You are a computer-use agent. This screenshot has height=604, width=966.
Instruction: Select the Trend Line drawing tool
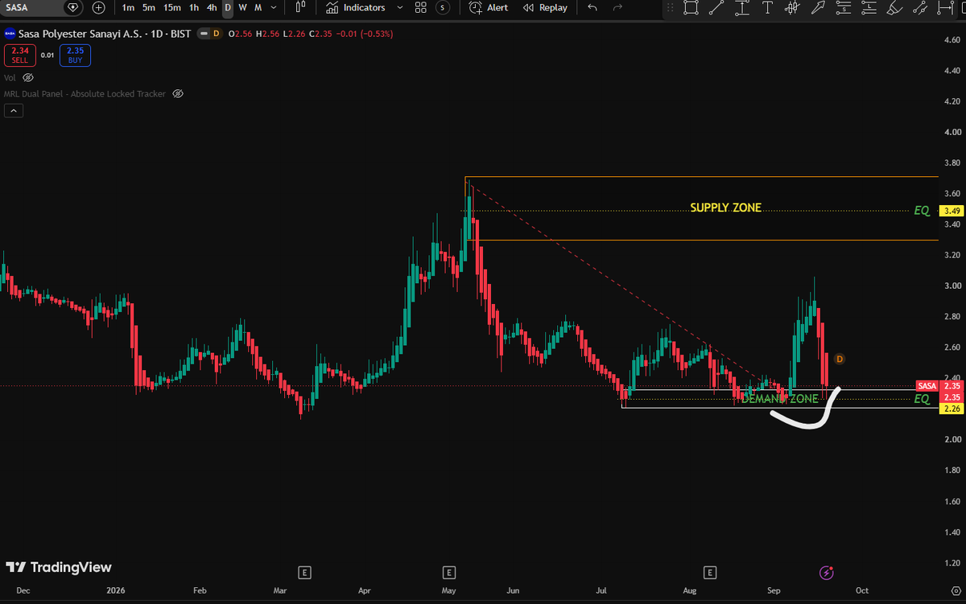[716, 8]
